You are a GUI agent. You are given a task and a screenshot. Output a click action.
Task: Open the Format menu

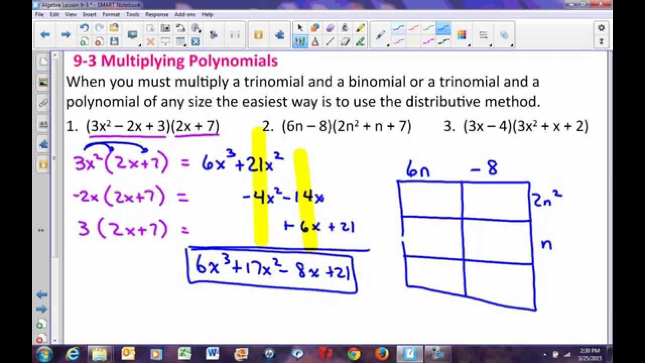point(111,15)
